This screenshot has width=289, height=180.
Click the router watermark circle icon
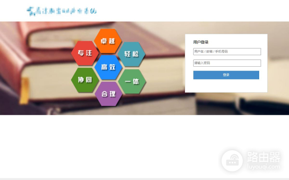coord(232,160)
